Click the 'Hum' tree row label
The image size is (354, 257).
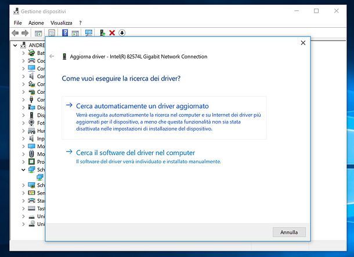tap(41, 131)
